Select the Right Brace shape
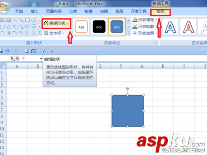Image resolution: width=207 pixels, height=155 pixels. point(34,33)
